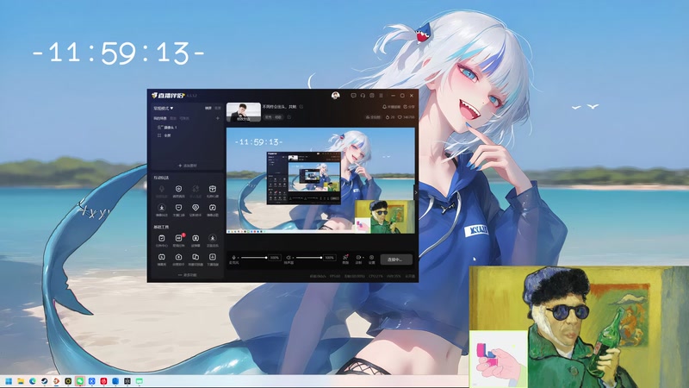Adjust the microphone volume slider
Image resolution: width=689 pixels, height=388 pixels.
[254, 258]
